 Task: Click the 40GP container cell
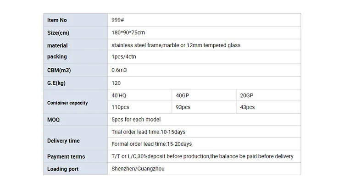point(182,95)
